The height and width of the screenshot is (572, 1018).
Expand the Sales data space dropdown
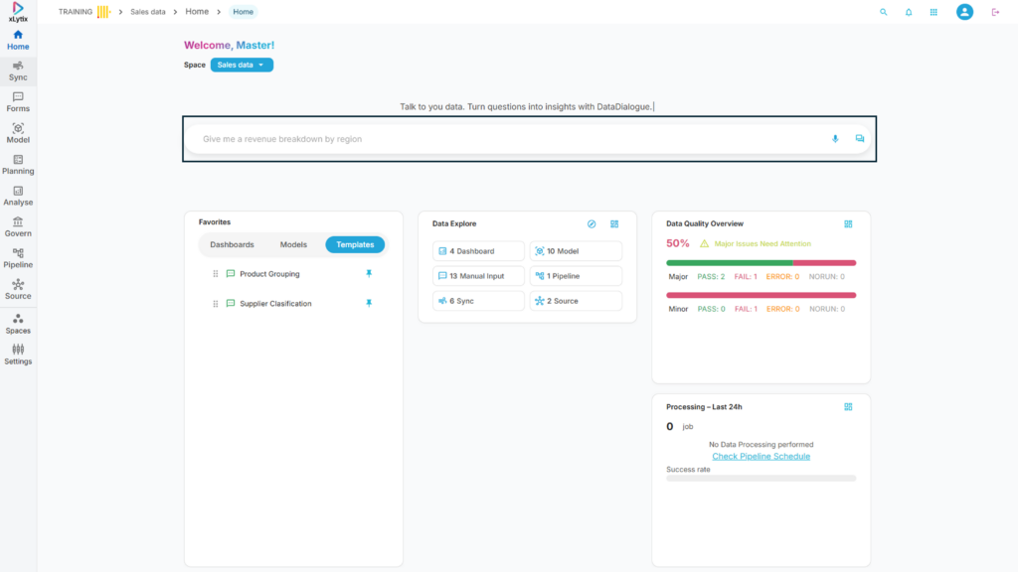click(x=242, y=65)
